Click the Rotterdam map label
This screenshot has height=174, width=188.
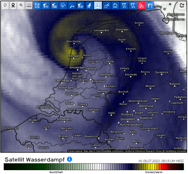pos(66,88)
